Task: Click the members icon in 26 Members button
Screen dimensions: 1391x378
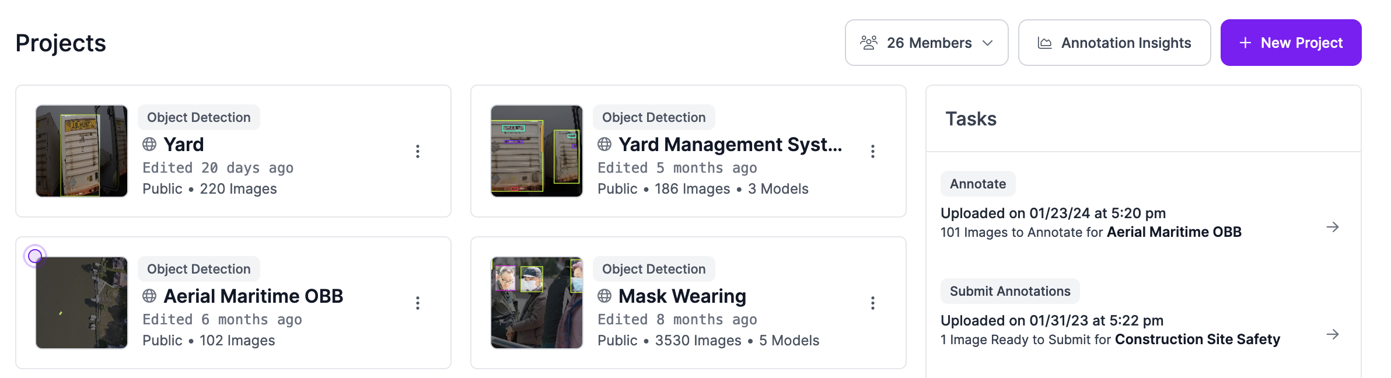Action: (869, 42)
